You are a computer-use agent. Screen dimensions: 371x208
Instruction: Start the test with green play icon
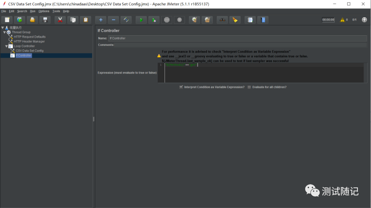141,20
